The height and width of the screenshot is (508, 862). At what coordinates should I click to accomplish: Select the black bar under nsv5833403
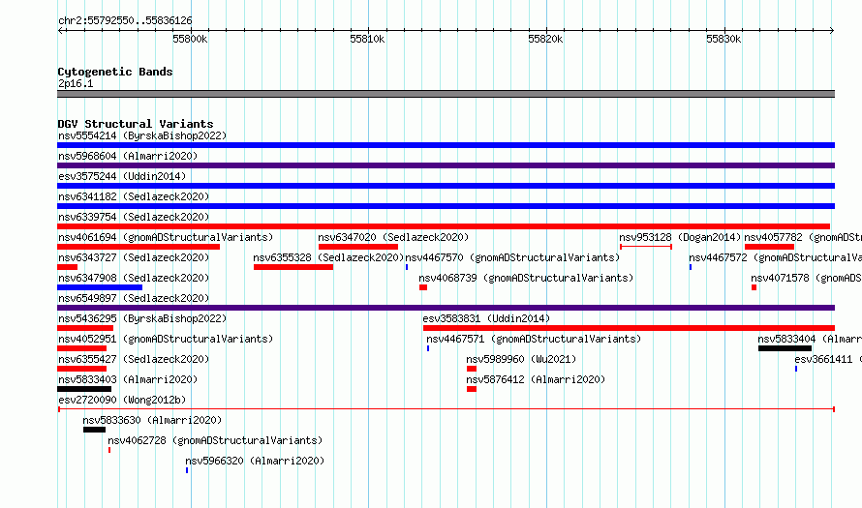pyautogui.click(x=84, y=389)
